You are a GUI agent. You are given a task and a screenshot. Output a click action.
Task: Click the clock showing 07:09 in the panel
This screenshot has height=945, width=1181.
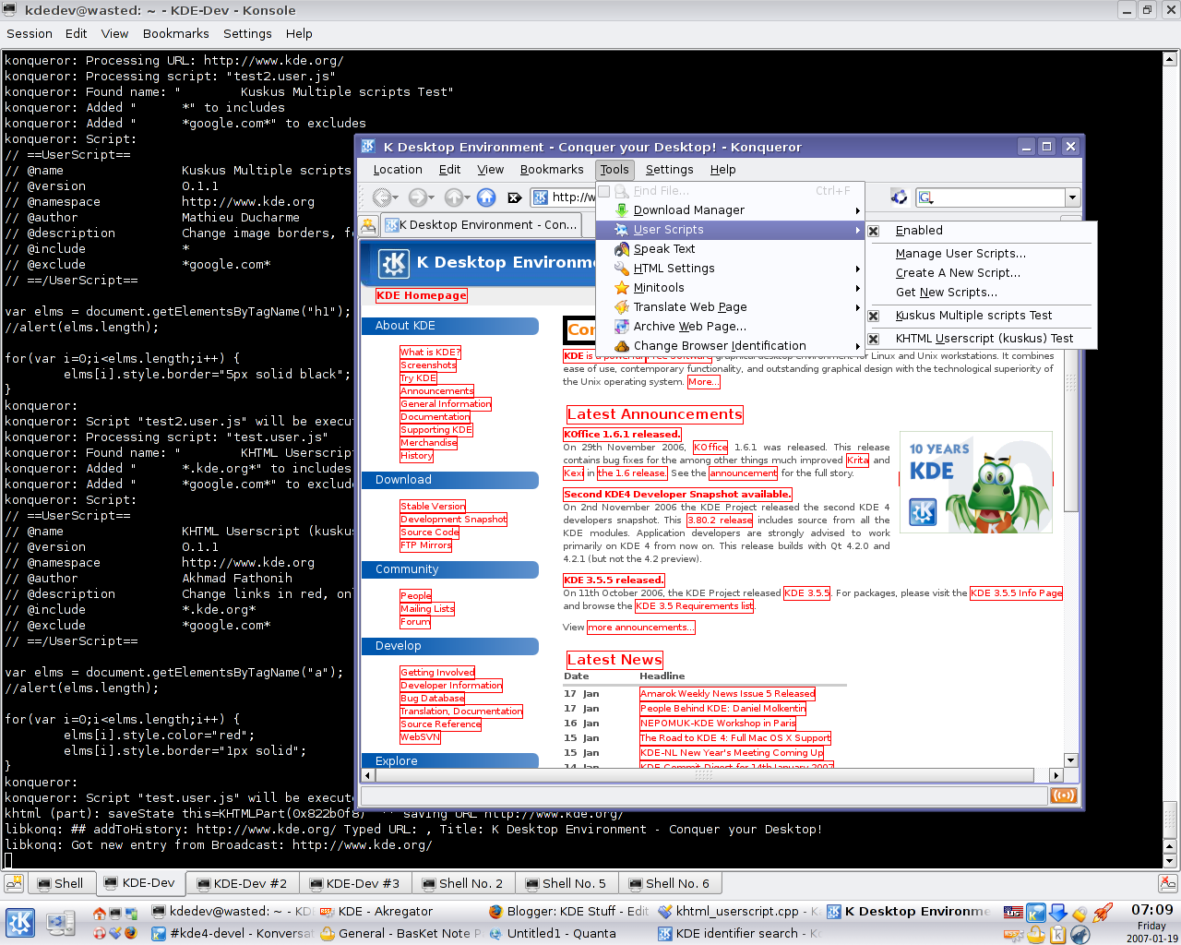pos(1151,910)
